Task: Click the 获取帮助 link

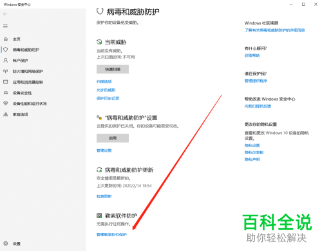Action: point(252,55)
